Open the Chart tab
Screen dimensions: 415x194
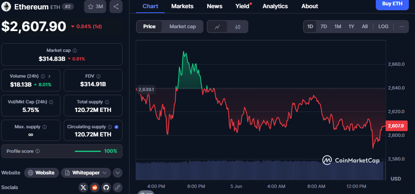(150, 6)
